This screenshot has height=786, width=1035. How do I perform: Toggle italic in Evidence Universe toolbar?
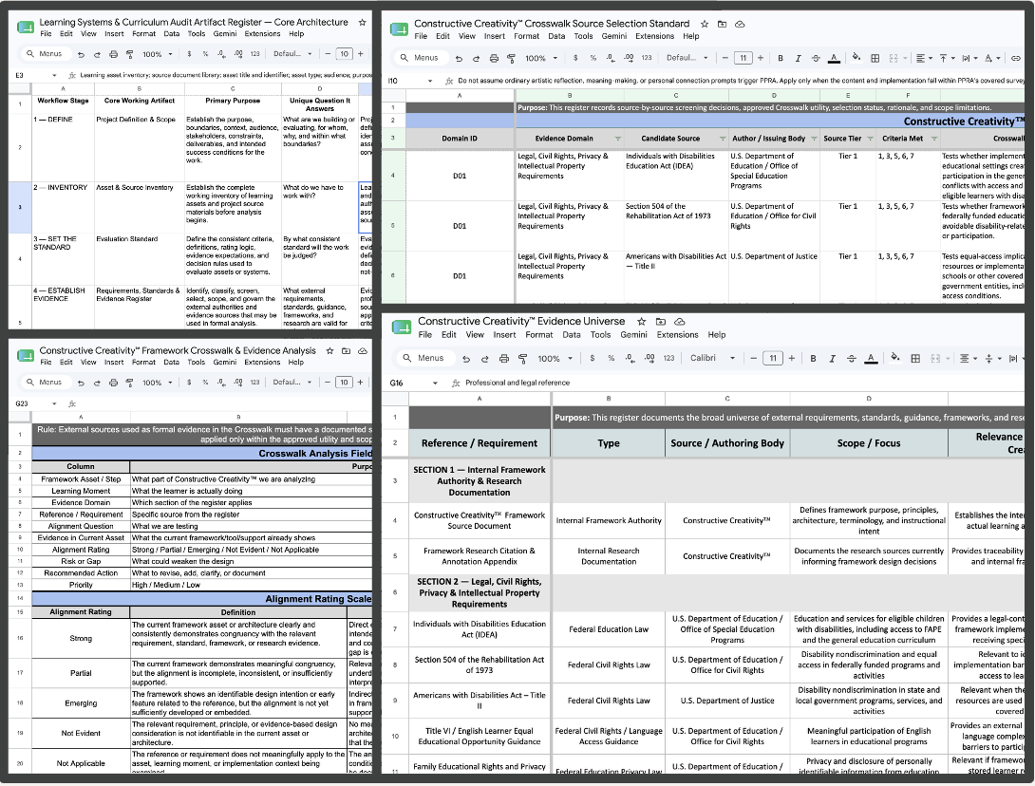pos(833,359)
